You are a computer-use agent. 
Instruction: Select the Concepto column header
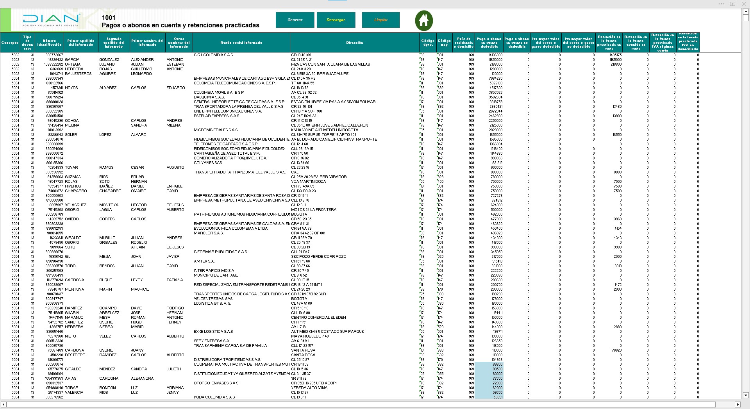[10, 43]
